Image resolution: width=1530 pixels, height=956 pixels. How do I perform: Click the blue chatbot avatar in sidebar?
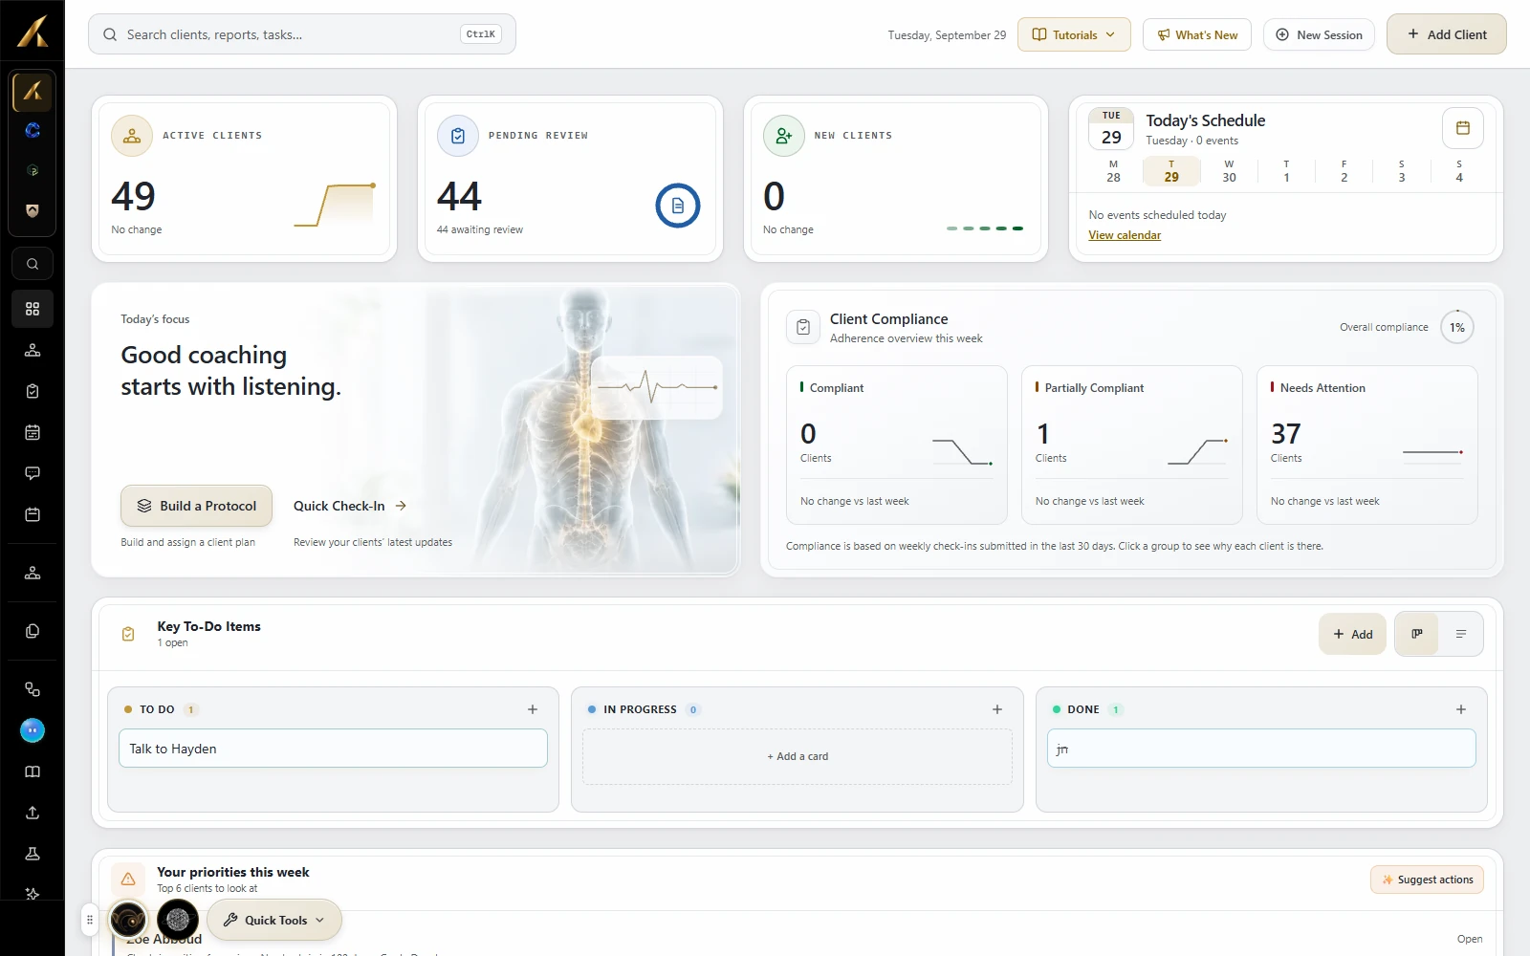(33, 730)
